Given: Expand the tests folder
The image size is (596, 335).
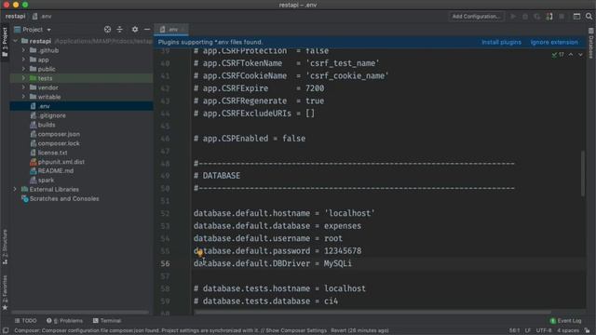Looking at the screenshot, I should coord(23,78).
